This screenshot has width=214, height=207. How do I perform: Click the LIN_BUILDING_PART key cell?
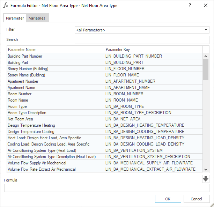coord(154,62)
